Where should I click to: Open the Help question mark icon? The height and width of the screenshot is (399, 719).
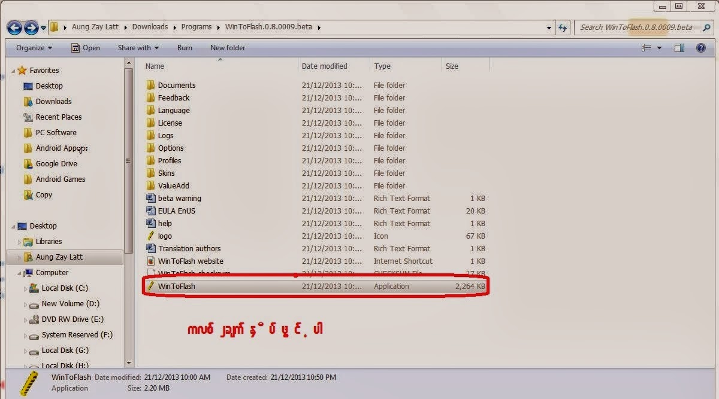[x=701, y=48]
